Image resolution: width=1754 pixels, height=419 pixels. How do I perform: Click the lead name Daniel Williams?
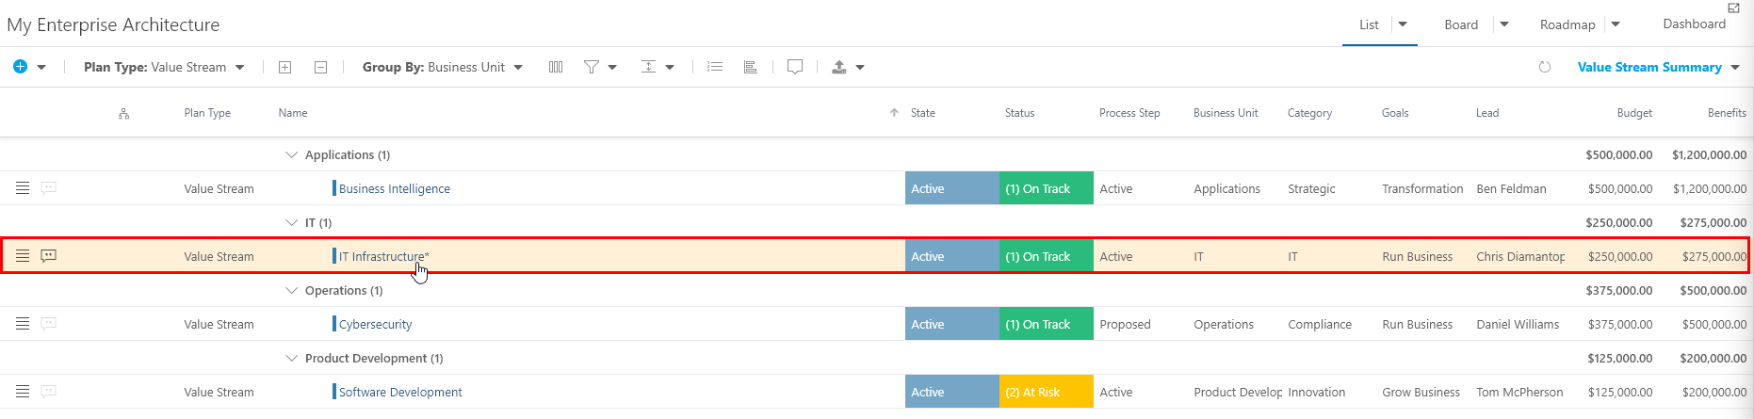pyautogui.click(x=1518, y=324)
